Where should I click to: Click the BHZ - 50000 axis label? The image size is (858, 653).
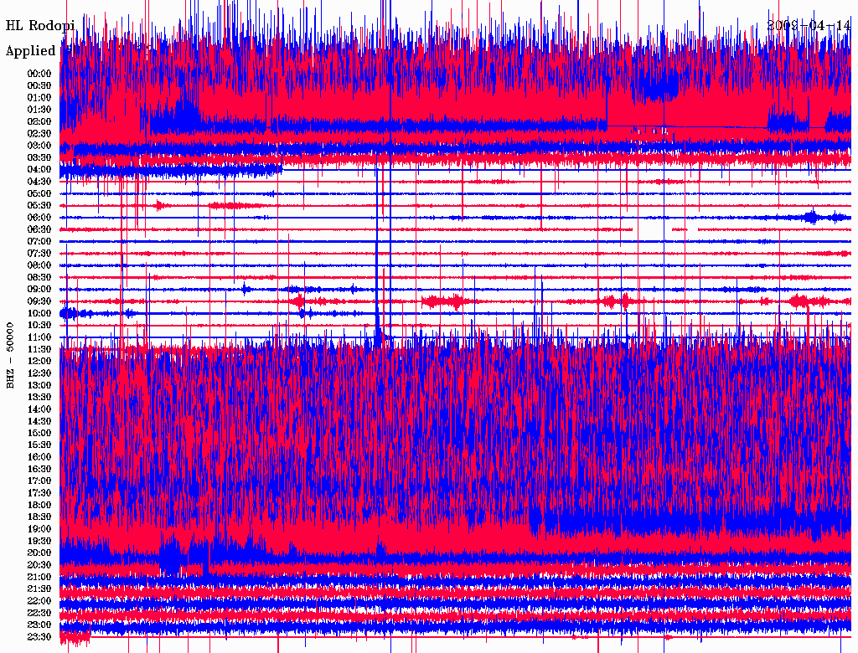coord(11,354)
